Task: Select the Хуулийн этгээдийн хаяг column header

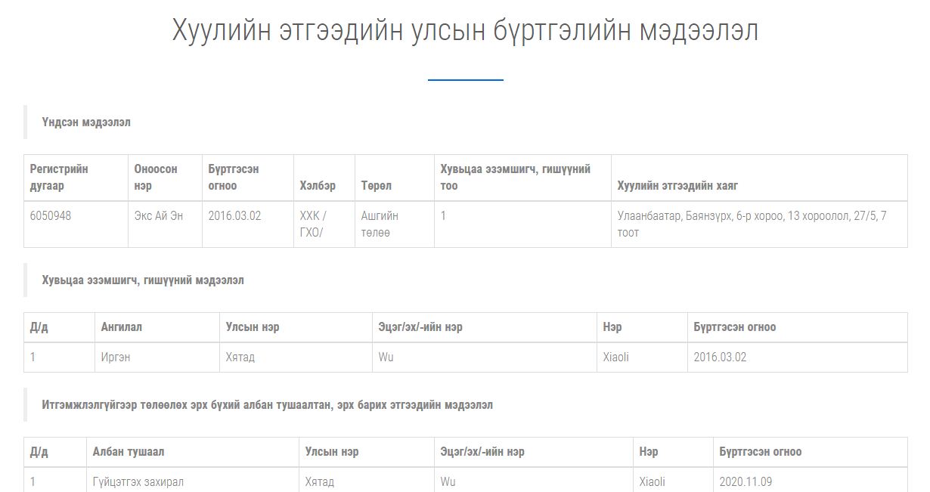Action: point(677,186)
